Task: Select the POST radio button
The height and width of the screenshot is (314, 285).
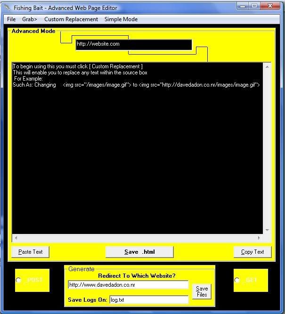Action: coord(19,280)
